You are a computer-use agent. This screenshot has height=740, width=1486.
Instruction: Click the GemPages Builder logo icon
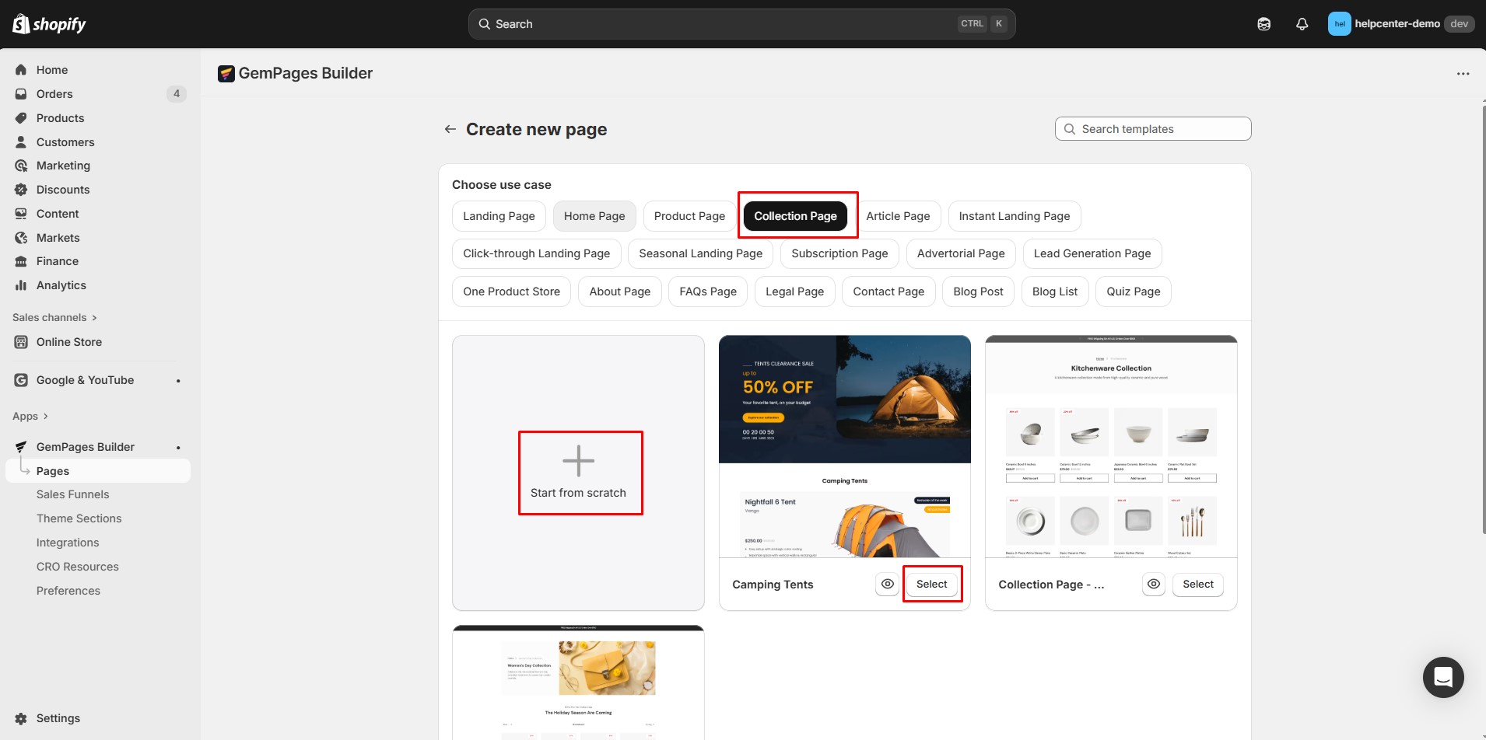coord(226,73)
